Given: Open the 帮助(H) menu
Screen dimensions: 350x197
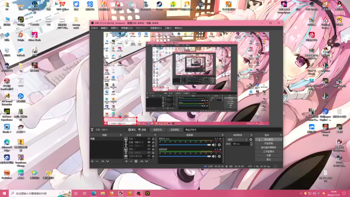Looking at the screenshot, I should click(178, 28).
